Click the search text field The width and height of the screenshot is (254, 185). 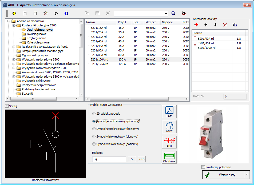coord(139,14)
